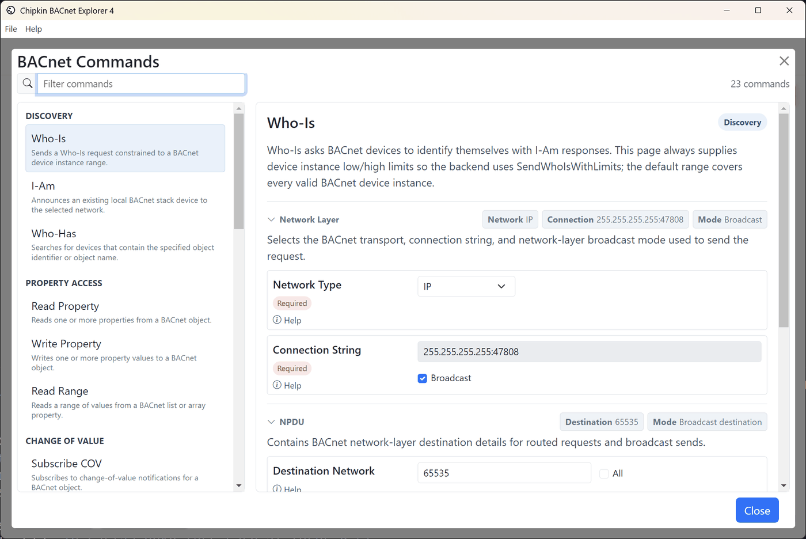Click the Required badge under Connection String

point(292,368)
